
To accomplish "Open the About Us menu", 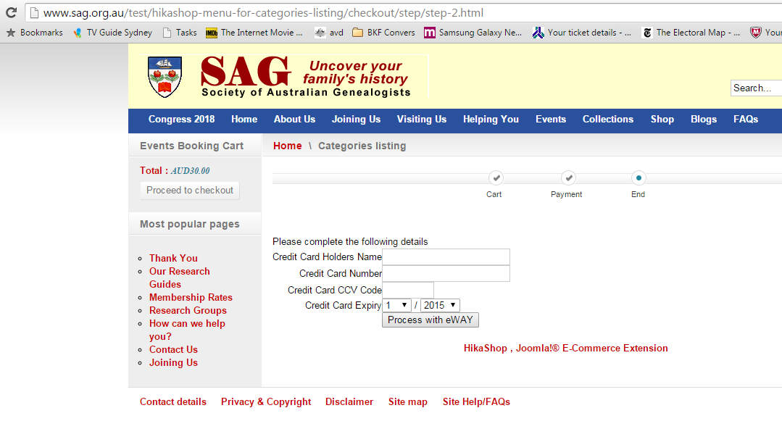I will 294,120.
